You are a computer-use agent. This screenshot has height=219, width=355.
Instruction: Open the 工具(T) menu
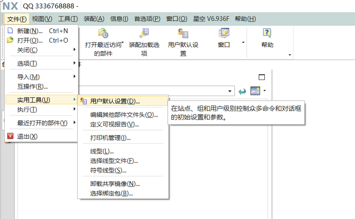(x=68, y=19)
